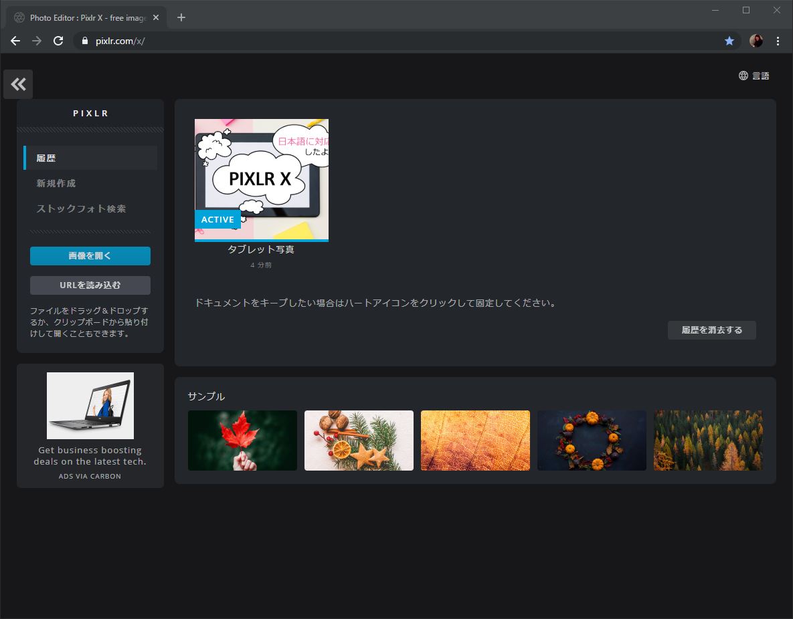
Task: Reload the Pixlr page
Action: [58, 41]
